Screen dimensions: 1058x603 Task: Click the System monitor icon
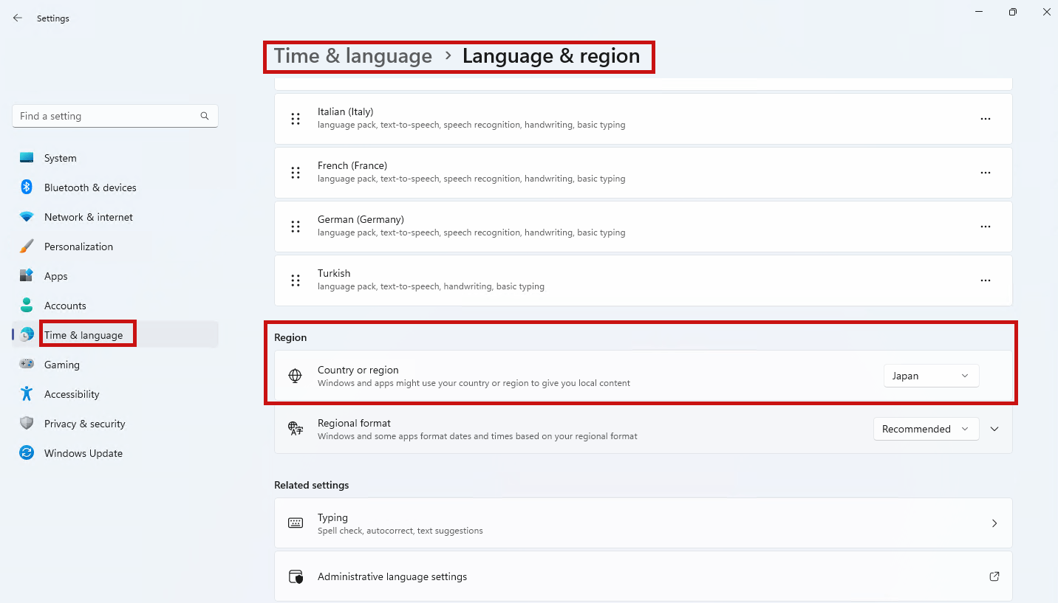[x=27, y=158]
